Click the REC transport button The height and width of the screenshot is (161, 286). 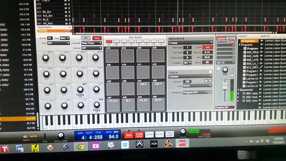point(129,135)
